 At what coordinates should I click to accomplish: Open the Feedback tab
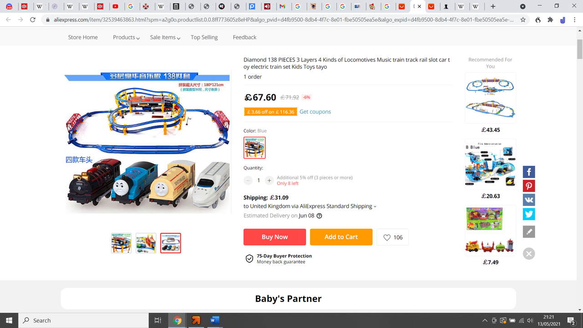[x=245, y=37]
